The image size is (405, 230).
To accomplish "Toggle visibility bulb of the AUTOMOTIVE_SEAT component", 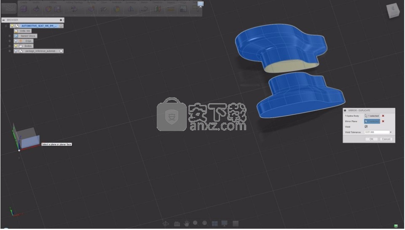I will click(x=12, y=26).
